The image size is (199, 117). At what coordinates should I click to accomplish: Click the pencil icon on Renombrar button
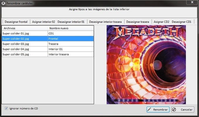(x=149, y=109)
